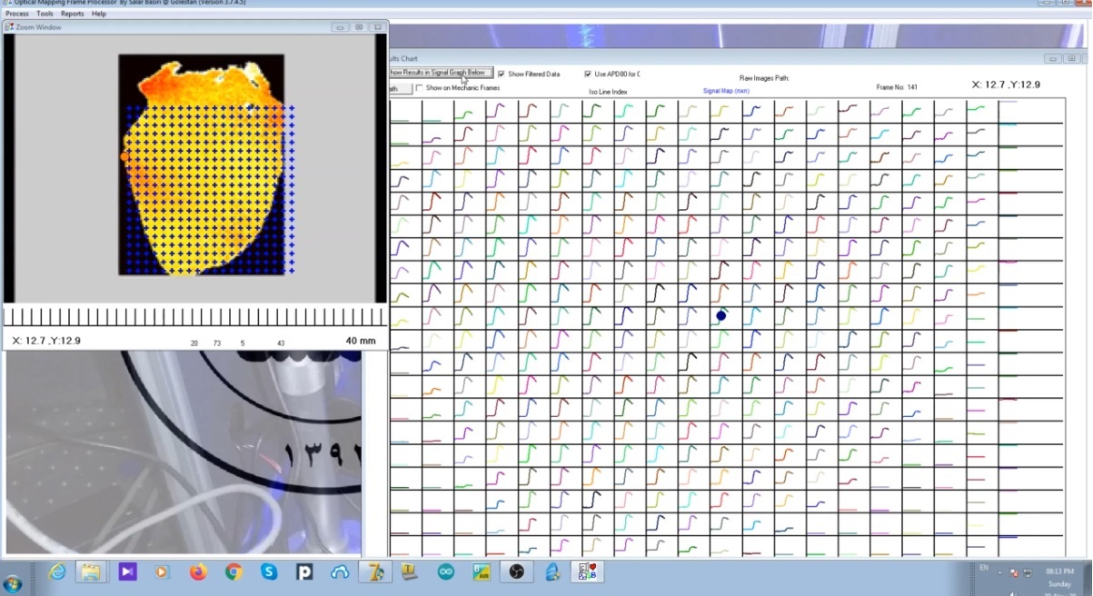The image size is (1093, 596).
Task: Open Skype from the taskbar
Action: point(269,571)
